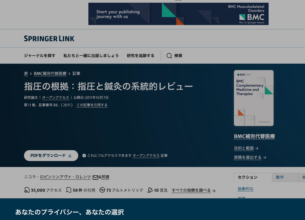305x220 pixels.
Task: Click 原稿を提出する link
Action: 248,157
